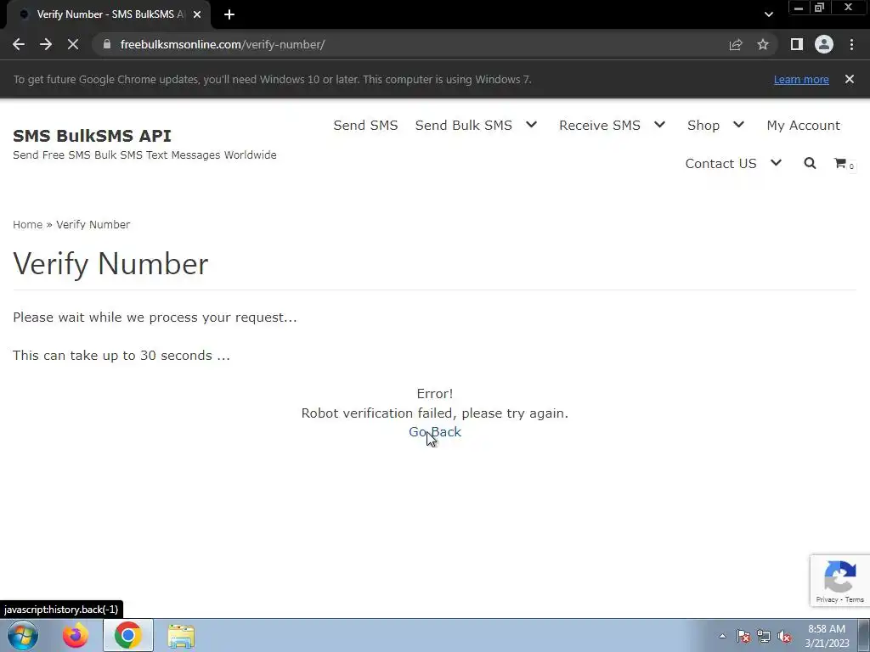The width and height of the screenshot is (870, 652).
Task: Open the Contact US menu item
Action: click(x=720, y=164)
